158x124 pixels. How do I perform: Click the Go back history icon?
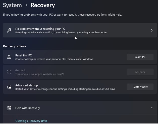click(9, 72)
